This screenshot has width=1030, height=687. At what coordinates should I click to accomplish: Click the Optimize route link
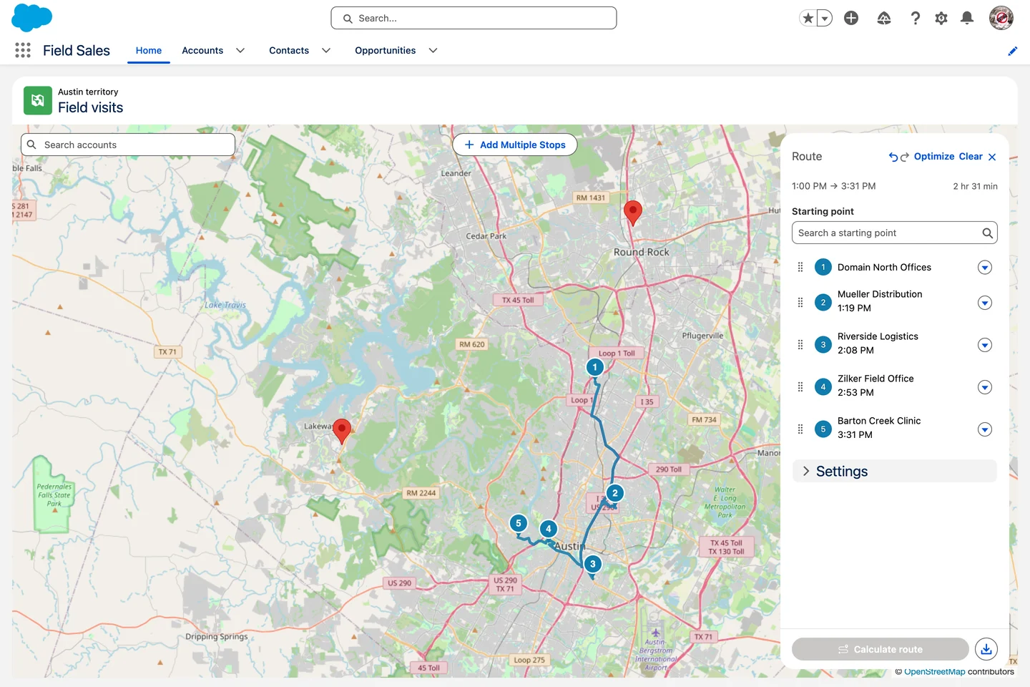pos(934,156)
